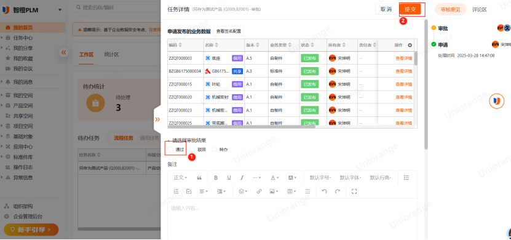The height and width of the screenshot is (240, 511).
Task: Sort the table by 名称 column
Action: tap(216, 46)
